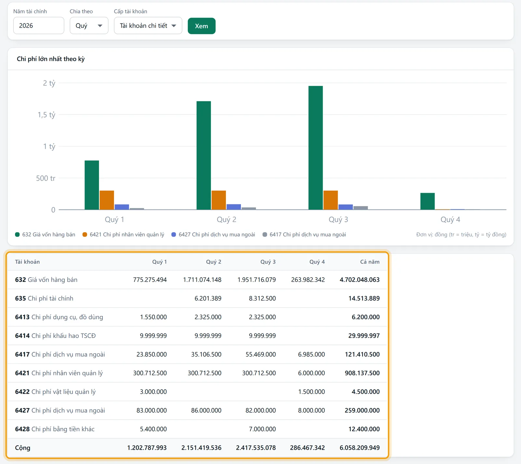Click the Cộng row label
This screenshot has width=521, height=464.
coord(23,448)
